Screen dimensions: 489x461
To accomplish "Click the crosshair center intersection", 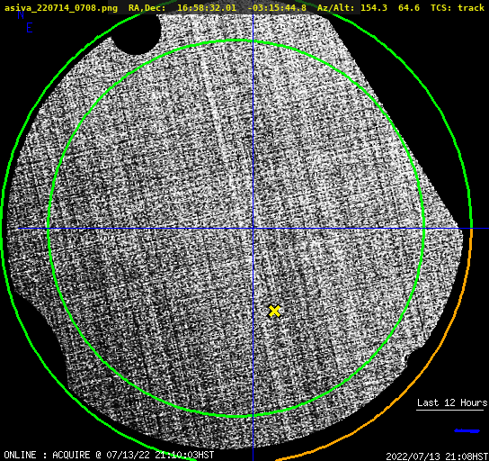I will (253, 229).
